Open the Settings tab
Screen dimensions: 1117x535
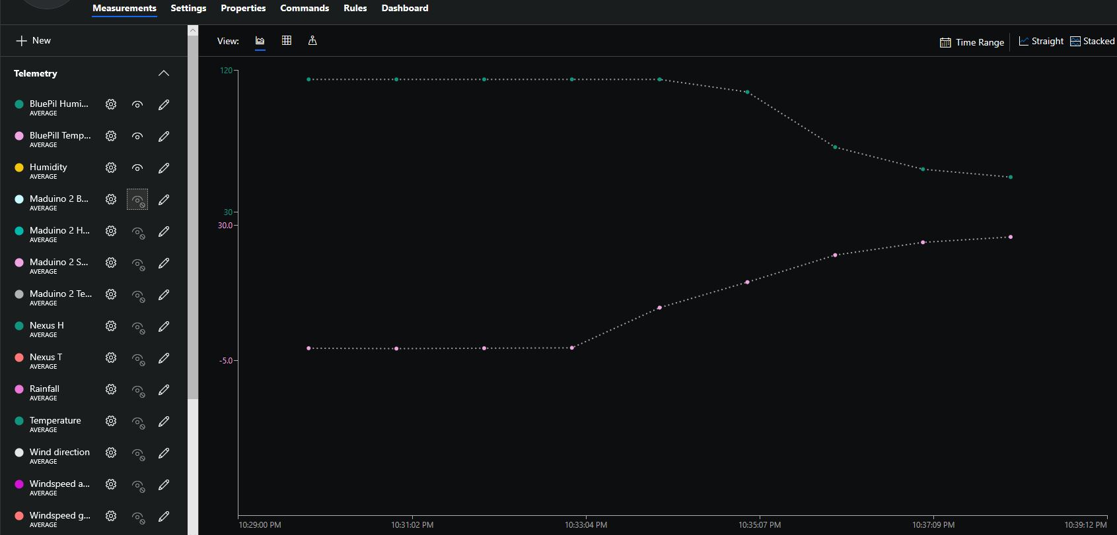click(x=188, y=8)
